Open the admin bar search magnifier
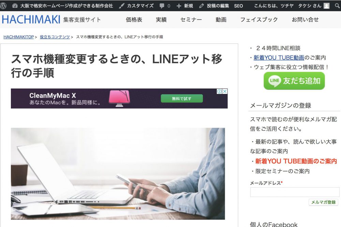 (x=337, y=6)
